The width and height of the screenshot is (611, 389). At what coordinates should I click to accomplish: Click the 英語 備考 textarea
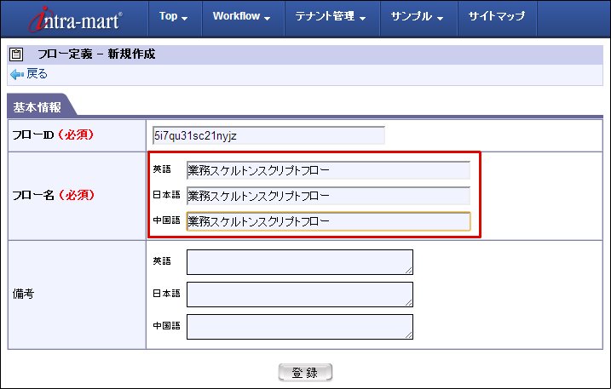coord(300,262)
